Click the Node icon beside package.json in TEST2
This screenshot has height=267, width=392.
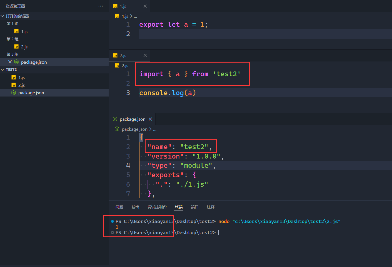tap(14, 93)
